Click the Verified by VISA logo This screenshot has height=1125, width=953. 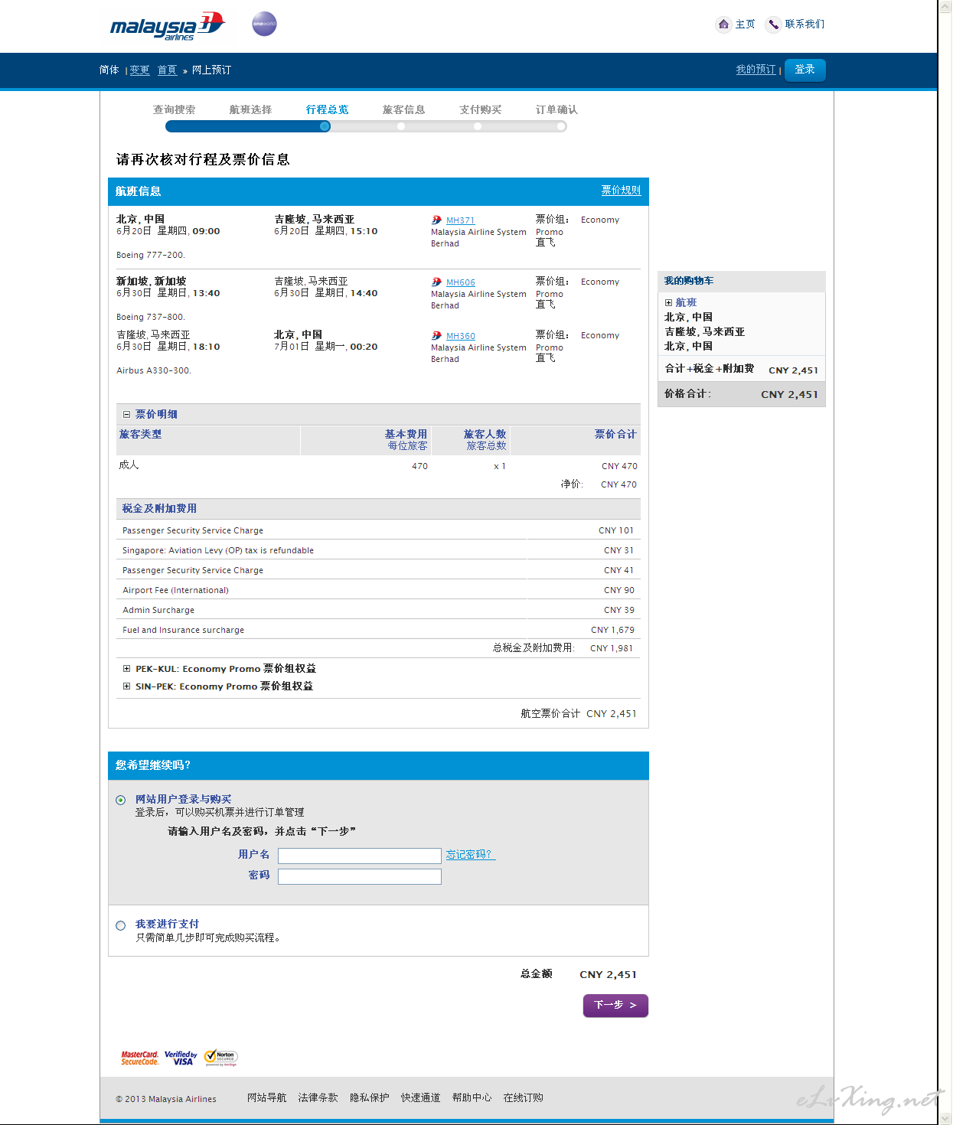point(181,1058)
